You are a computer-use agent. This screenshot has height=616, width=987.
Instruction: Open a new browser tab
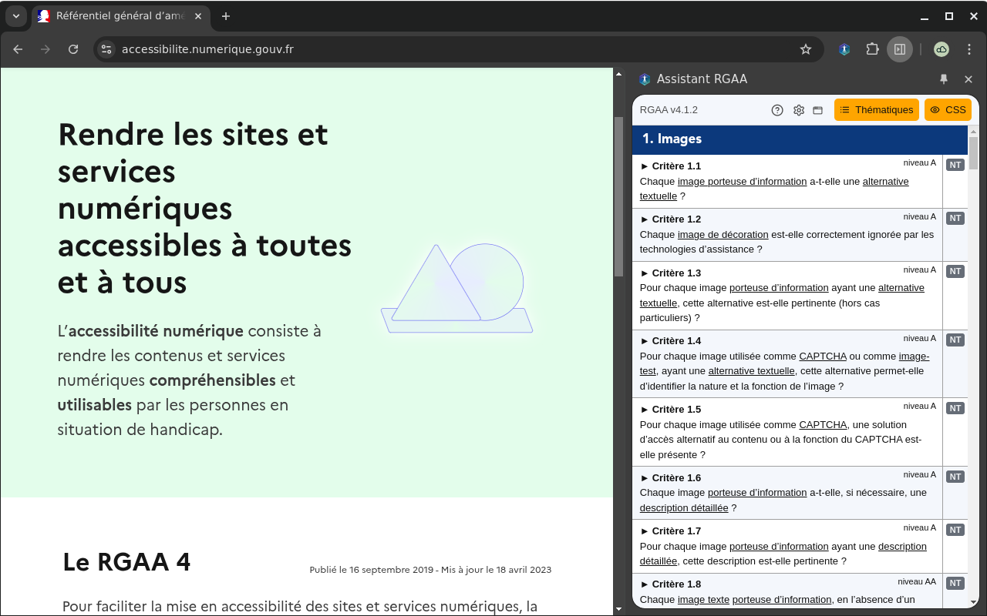225,16
